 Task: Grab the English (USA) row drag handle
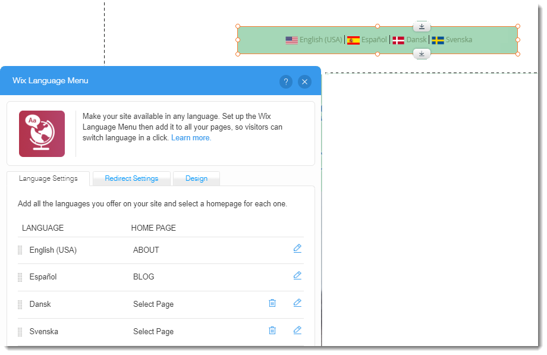click(20, 250)
